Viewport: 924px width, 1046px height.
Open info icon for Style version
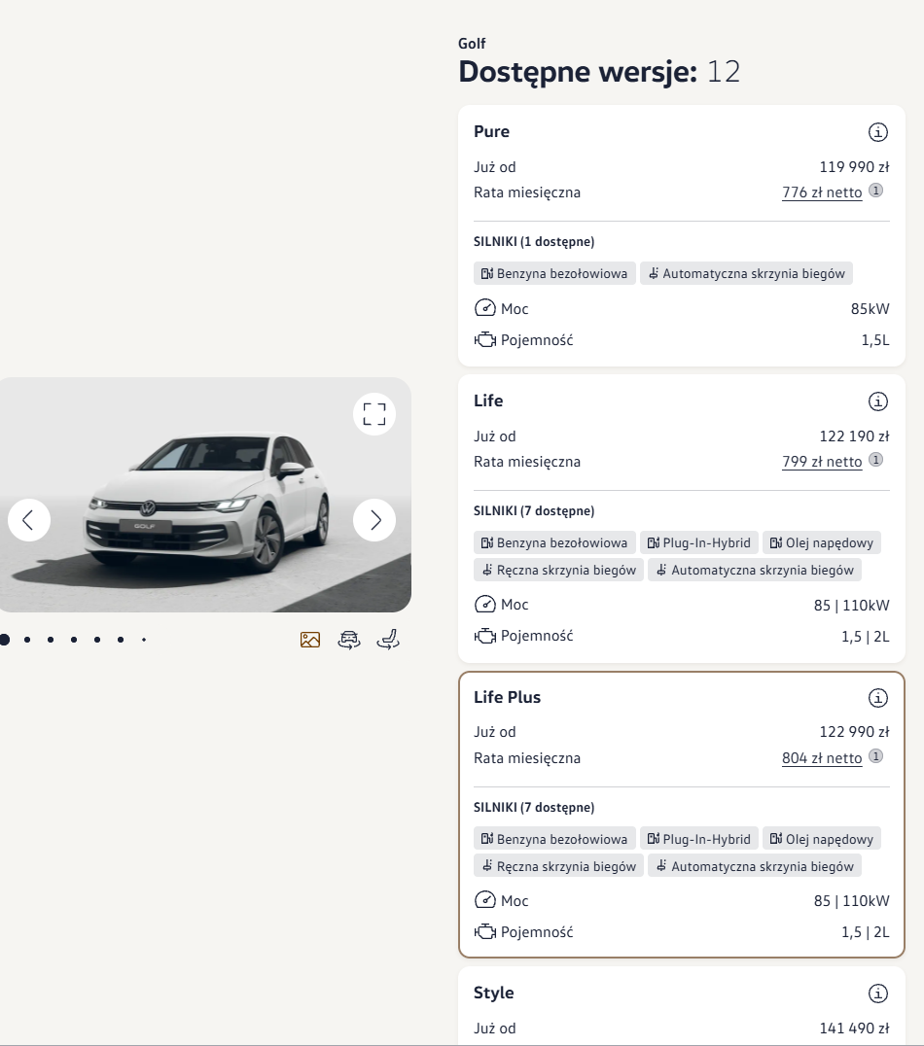[878, 994]
